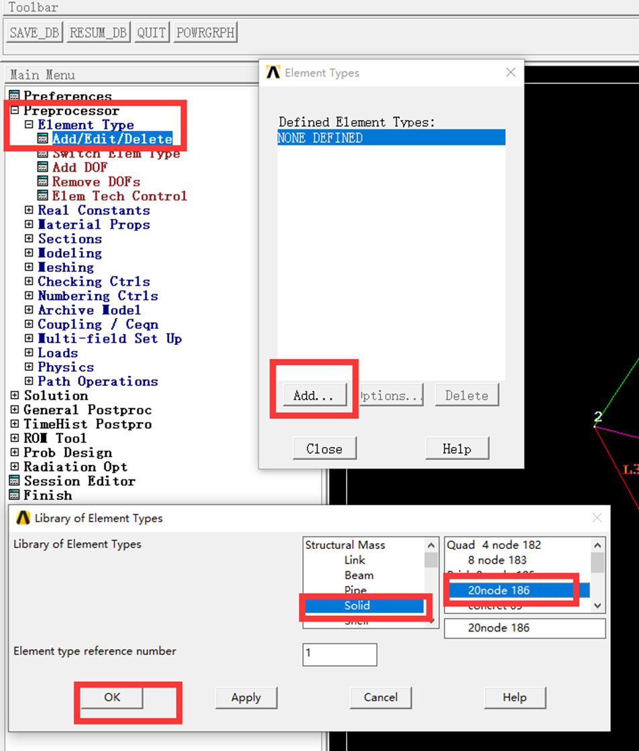
Task: Expand the Solution tree node
Action: pyautogui.click(x=15, y=395)
